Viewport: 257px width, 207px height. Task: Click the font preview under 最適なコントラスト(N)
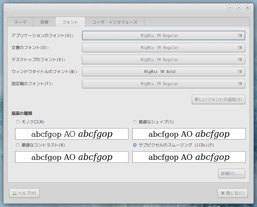pos(72,157)
